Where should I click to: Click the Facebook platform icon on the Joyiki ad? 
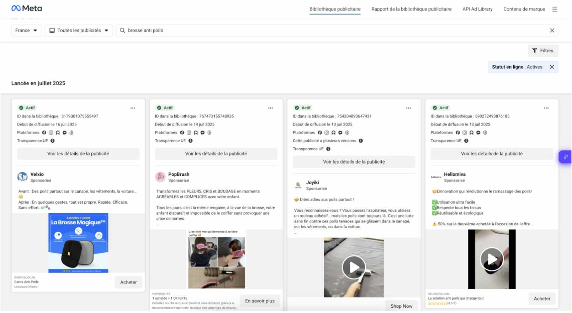(320, 133)
